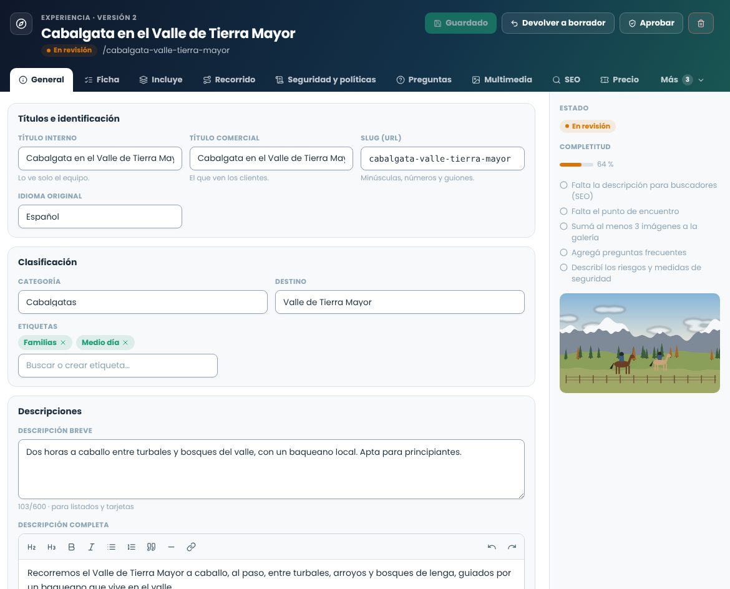This screenshot has height=589, width=730.
Task: Click the Aprobar button
Action: click(x=651, y=23)
